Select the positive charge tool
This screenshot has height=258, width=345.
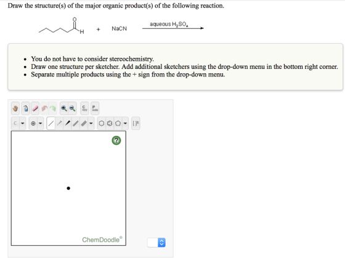pos(33,123)
